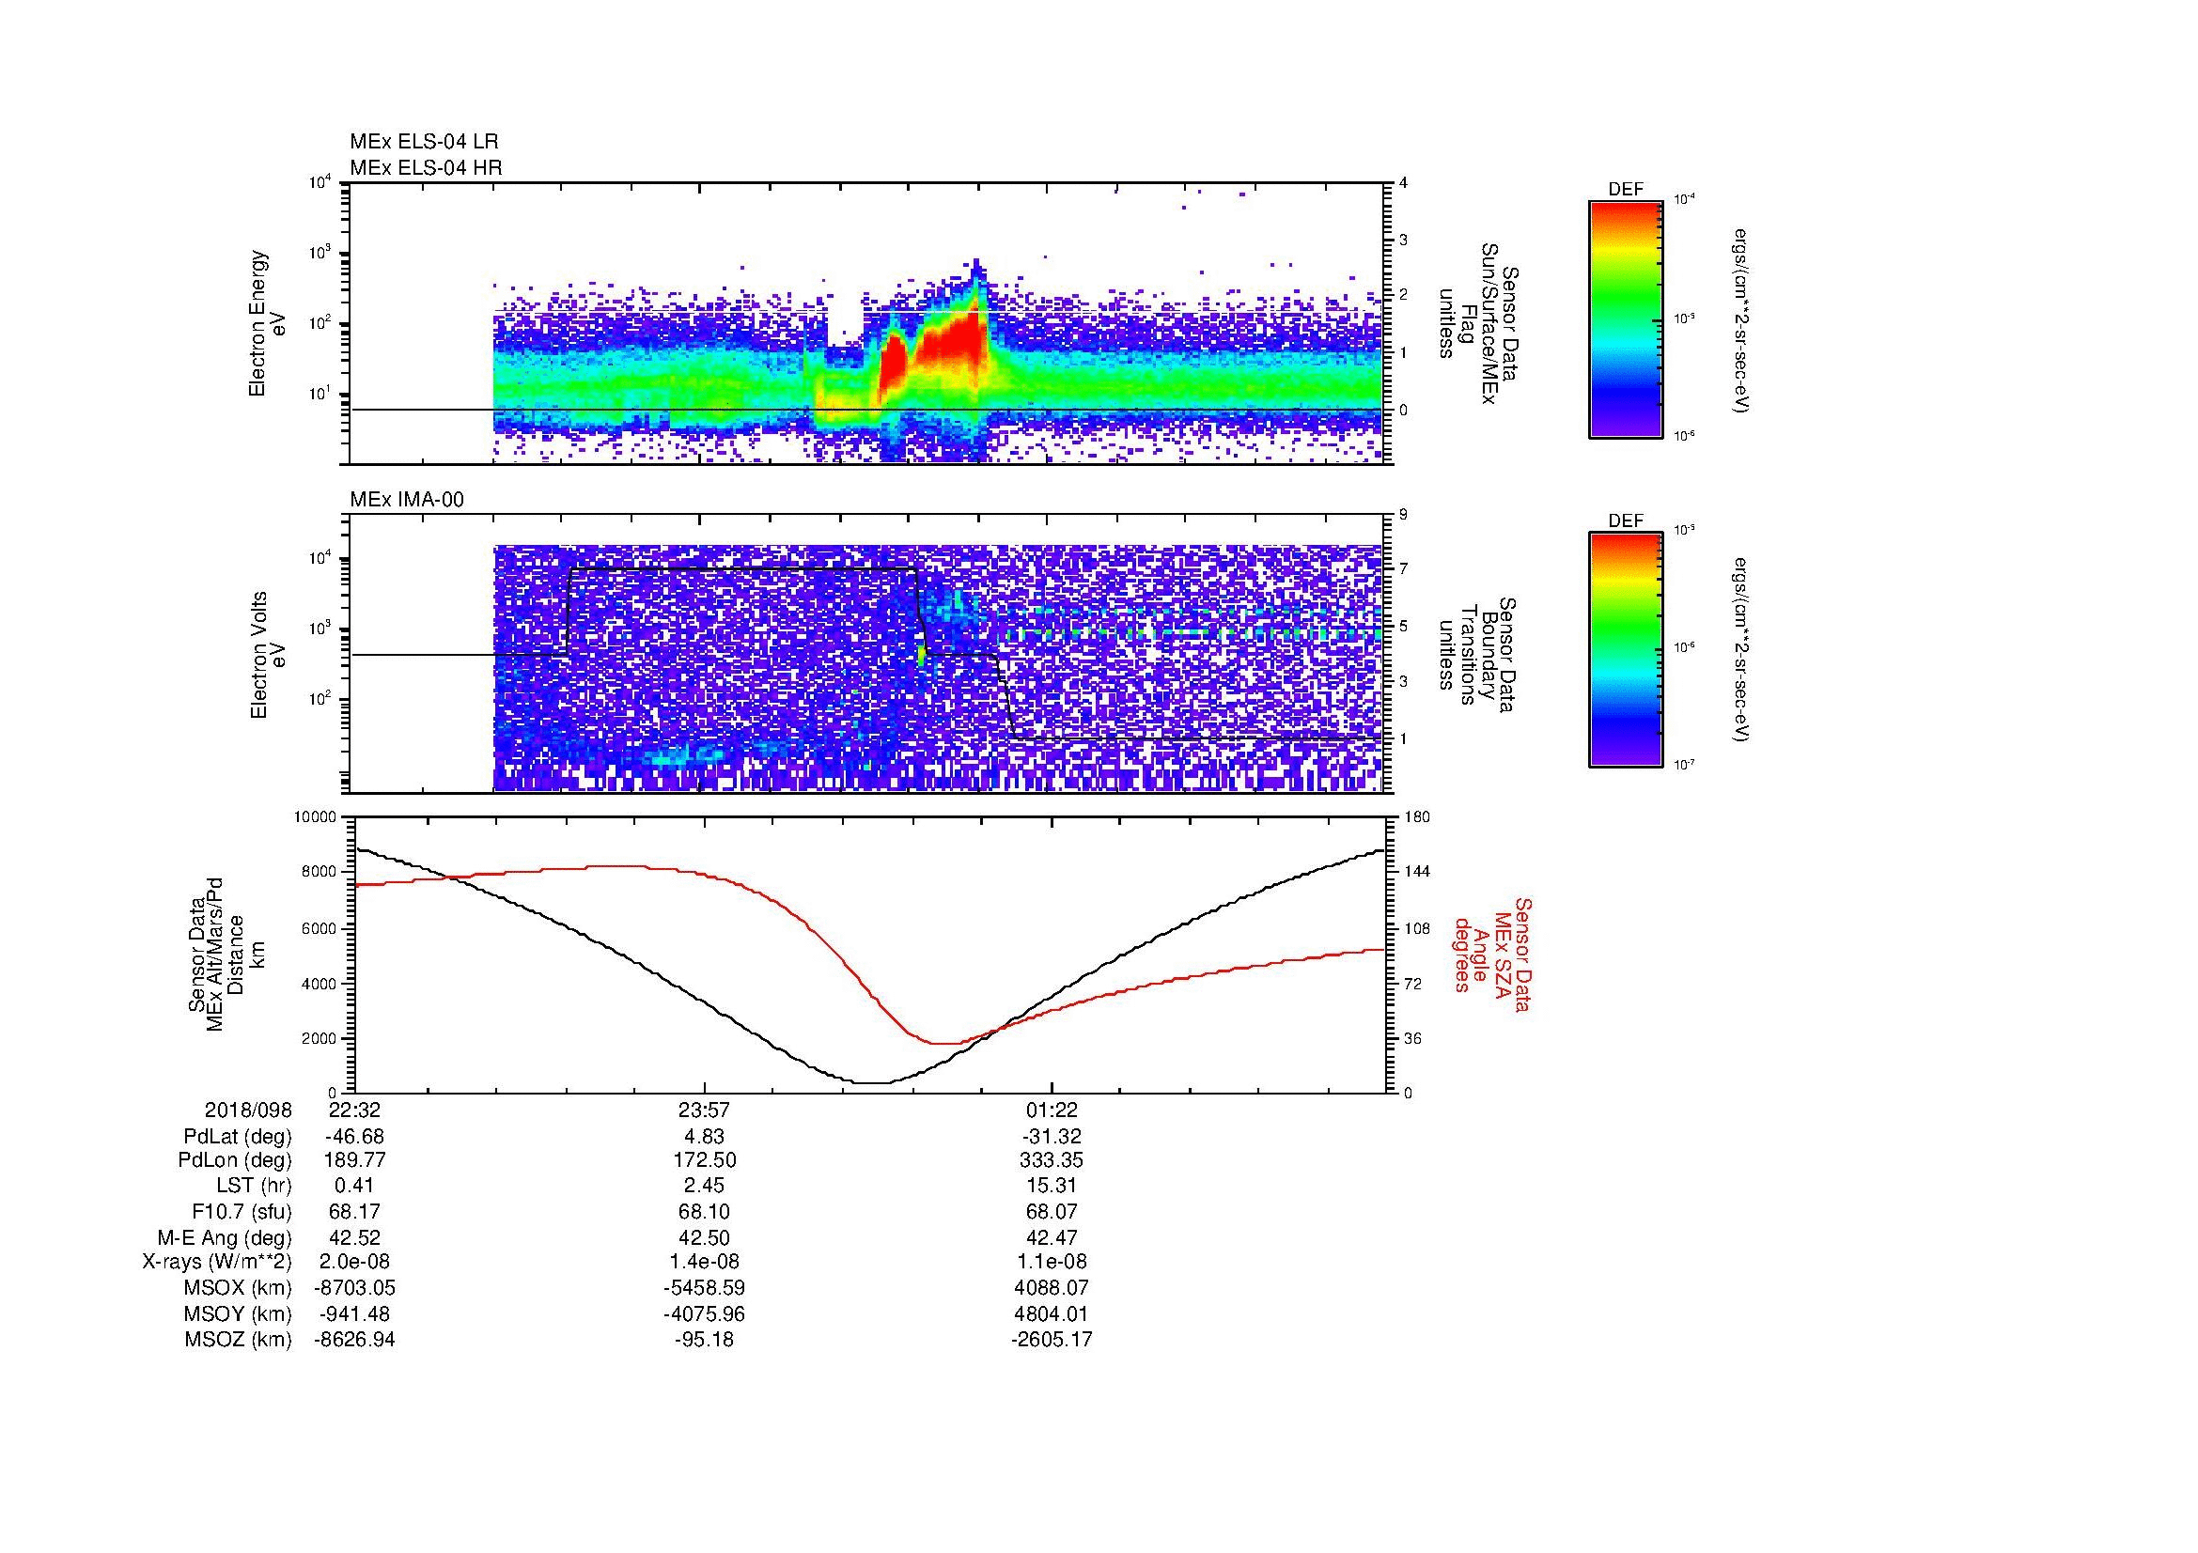
Task: Click the time tick label '22:32'
Action: point(355,1110)
